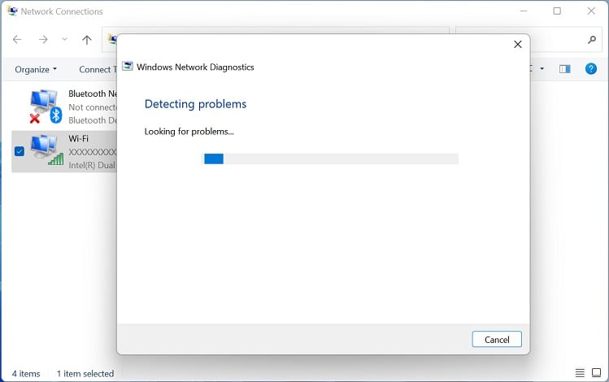609x382 pixels.
Task: Click the Bluetooth connection name label
Action: 93,93
